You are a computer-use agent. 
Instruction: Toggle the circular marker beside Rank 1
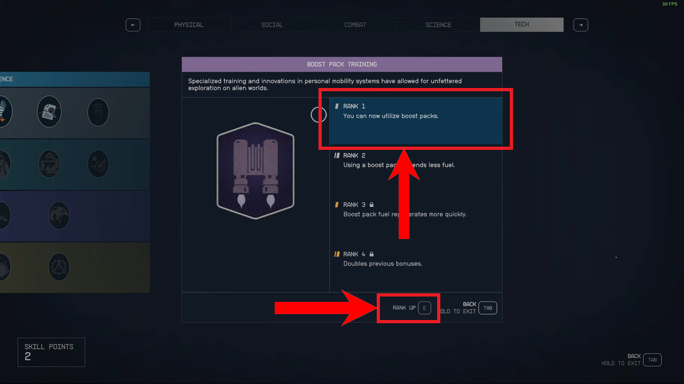click(318, 115)
